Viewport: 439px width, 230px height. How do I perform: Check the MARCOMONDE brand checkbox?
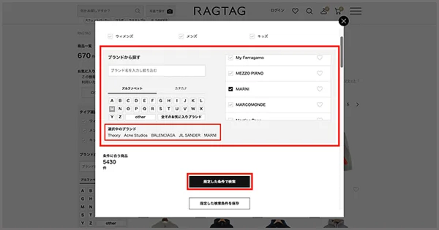point(230,105)
